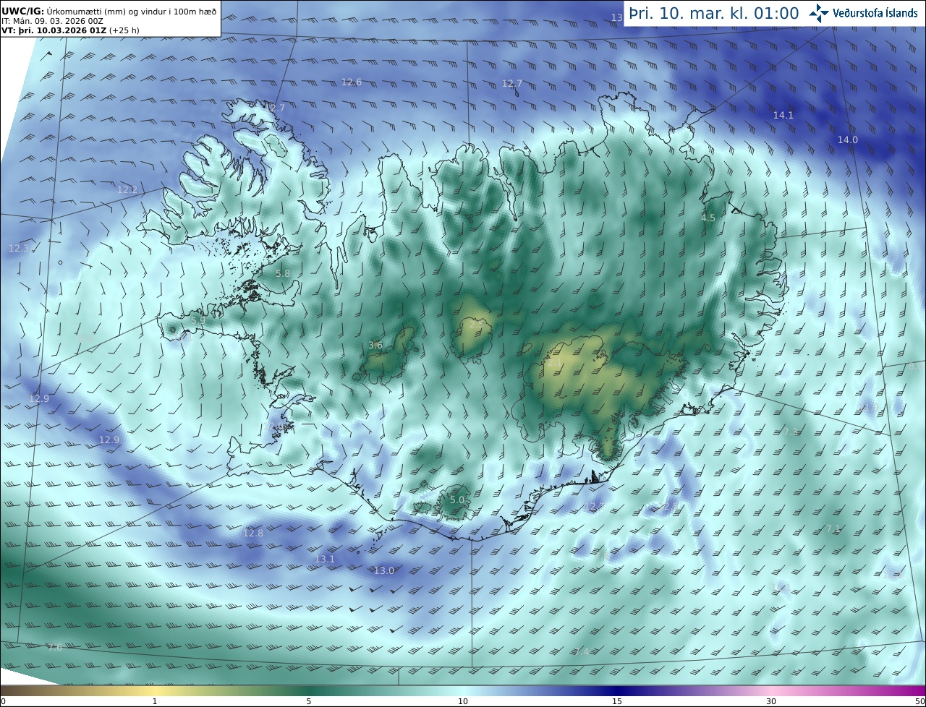Click the 12.6 value label on map
This screenshot has width=926, height=707.
click(352, 82)
